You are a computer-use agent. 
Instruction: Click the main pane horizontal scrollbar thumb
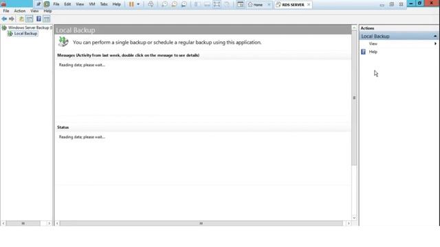click(201, 223)
